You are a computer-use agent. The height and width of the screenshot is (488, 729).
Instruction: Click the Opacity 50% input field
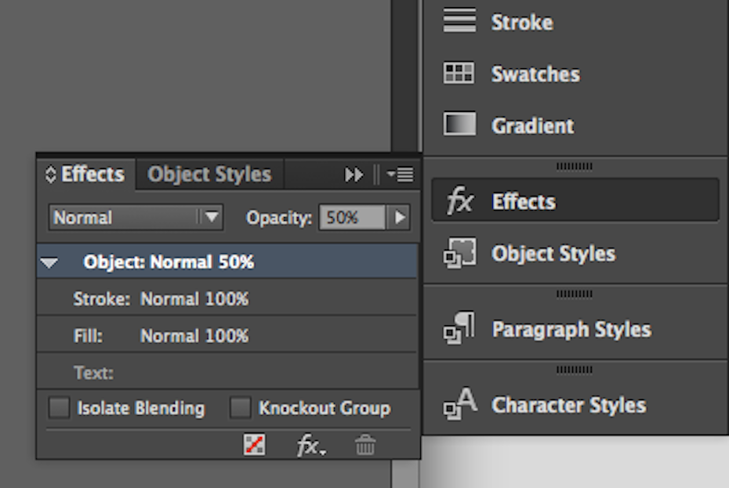[350, 218]
